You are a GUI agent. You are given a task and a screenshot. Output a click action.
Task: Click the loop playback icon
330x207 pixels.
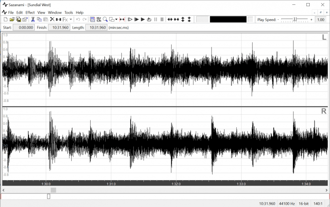pos(149,19)
